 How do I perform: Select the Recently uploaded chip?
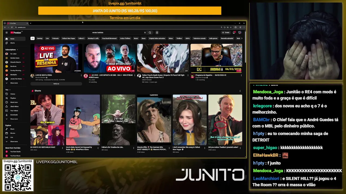pyautogui.click(x=227, y=39)
